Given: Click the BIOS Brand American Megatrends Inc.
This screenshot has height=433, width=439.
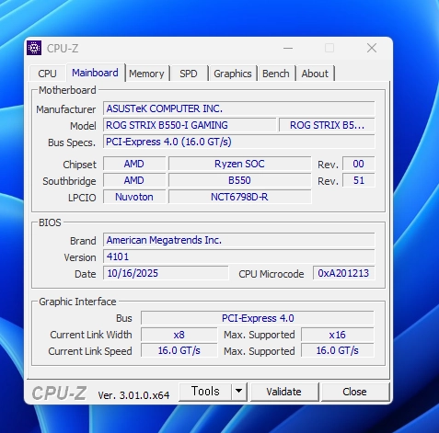Looking at the screenshot, I should 239,240.
